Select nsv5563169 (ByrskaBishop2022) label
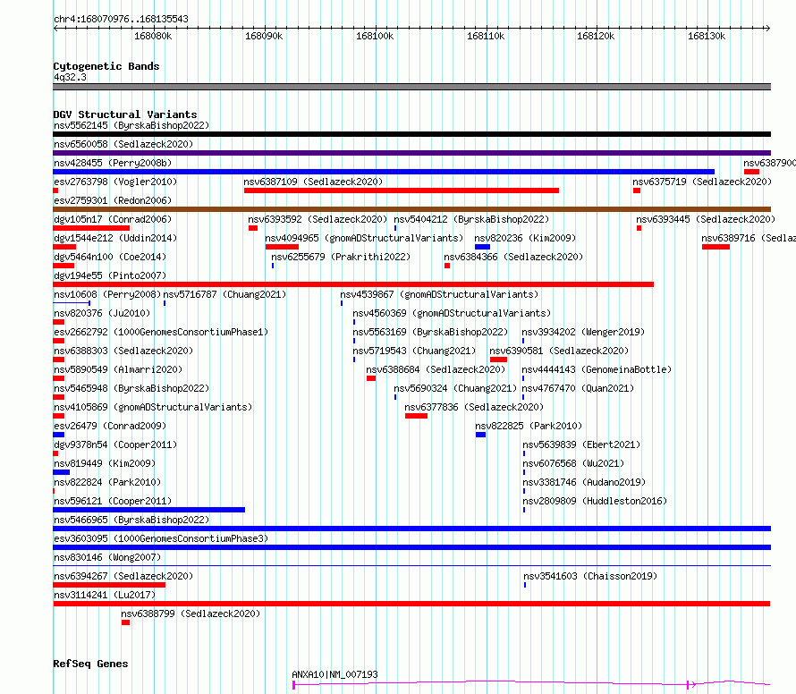796x694 pixels. tap(430, 332)
